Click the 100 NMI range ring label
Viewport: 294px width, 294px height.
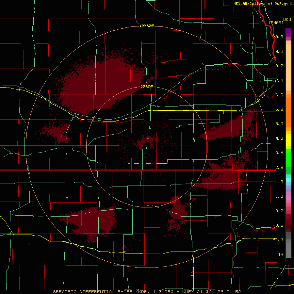coord(147,26)
